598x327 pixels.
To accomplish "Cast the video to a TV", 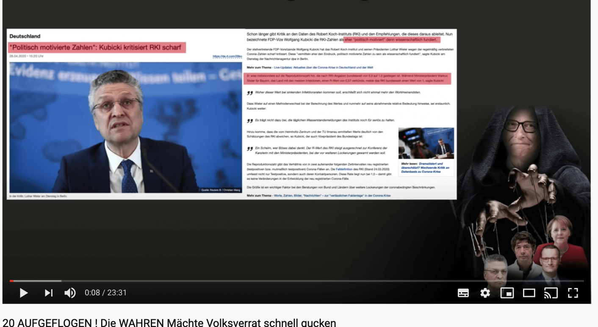I will 551,293.
